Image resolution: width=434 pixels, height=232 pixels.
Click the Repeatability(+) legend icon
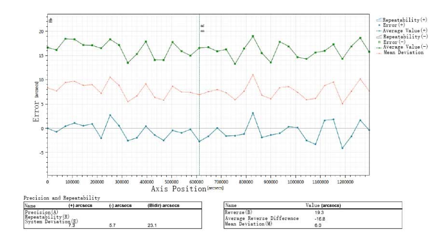click(379, 20)
